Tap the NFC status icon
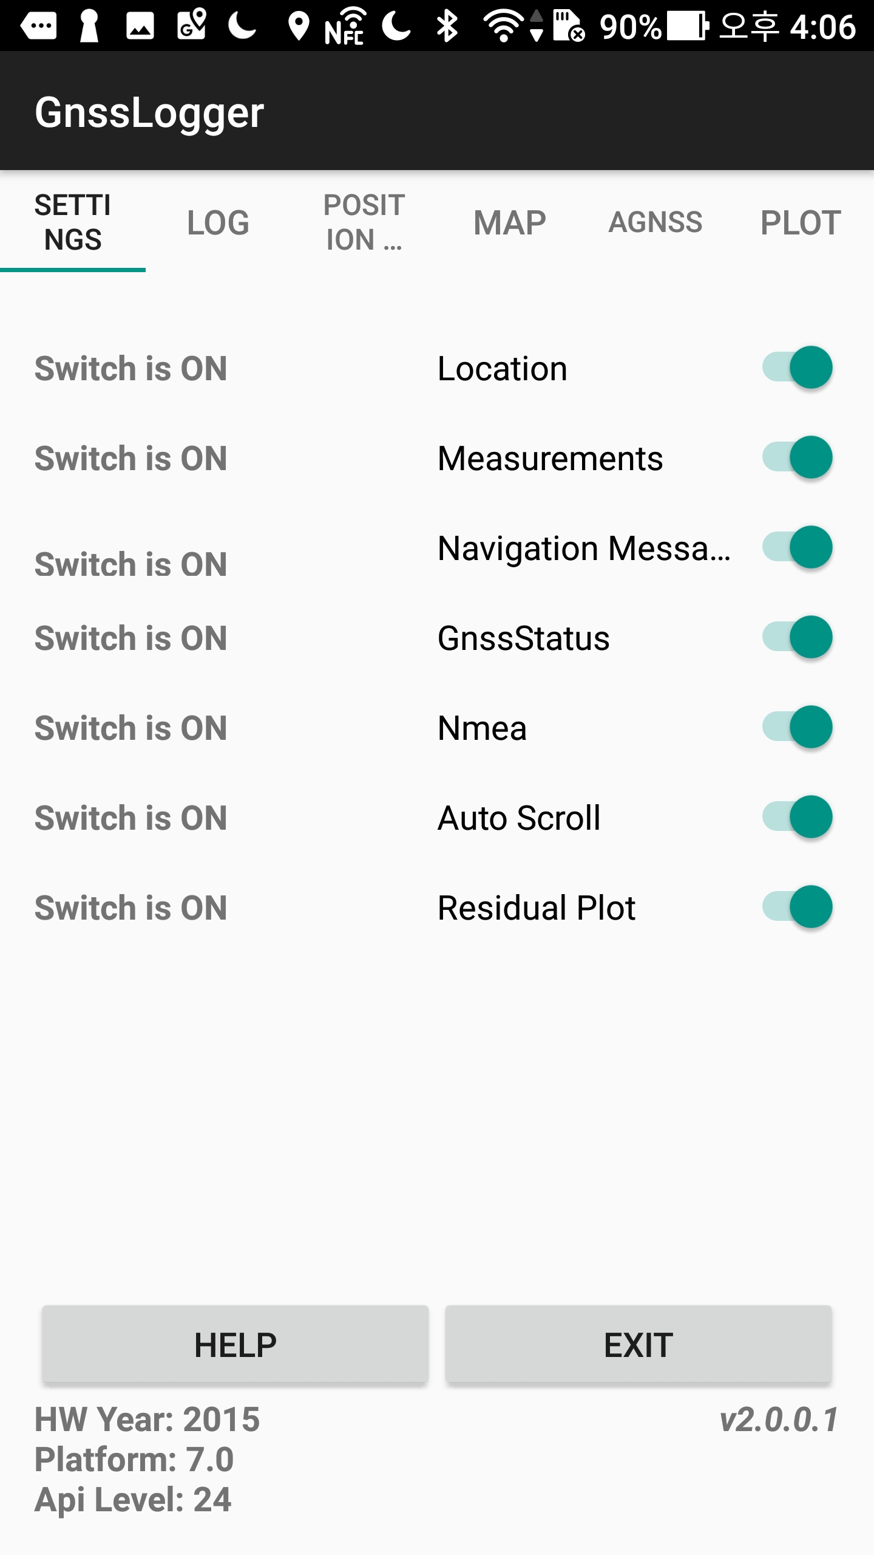This screenshot has width=874, height=1555. point(345,26)
